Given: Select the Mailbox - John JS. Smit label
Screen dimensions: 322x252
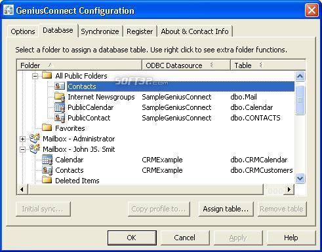Looking at the screenshot, I should [x=79, y=149].
